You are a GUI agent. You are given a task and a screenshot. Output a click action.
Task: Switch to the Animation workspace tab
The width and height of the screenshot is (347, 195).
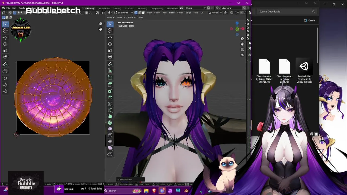point(129,8)
